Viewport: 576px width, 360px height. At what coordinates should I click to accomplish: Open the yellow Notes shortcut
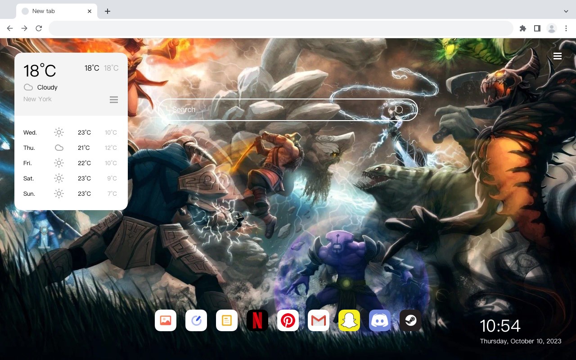pyautogui.click(x=227, y=320)
